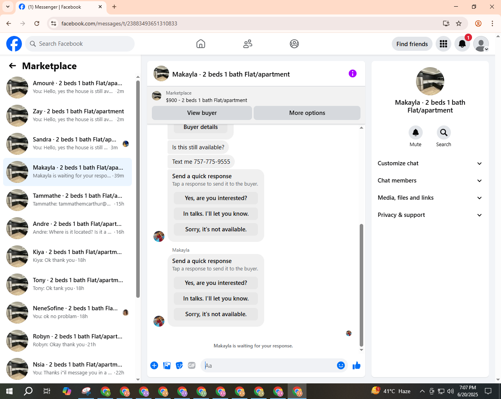Mute the Makayla conversation
This screenshot has width=501, height=399.
[416, 133]
